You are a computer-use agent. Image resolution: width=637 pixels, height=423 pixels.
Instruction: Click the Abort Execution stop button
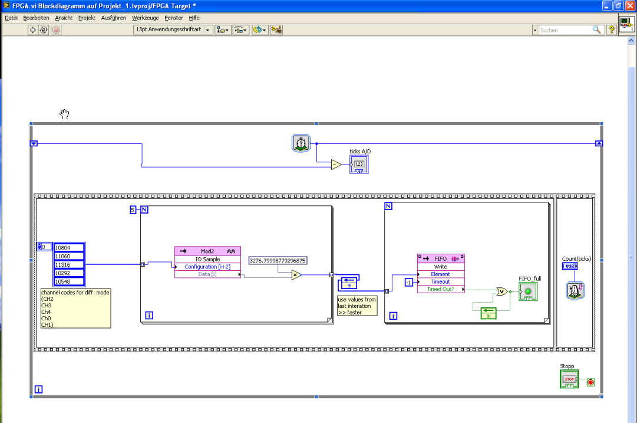coord(57,29)
